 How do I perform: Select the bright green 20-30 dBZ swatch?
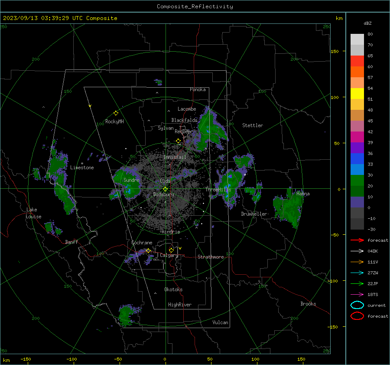click(357, 181)
